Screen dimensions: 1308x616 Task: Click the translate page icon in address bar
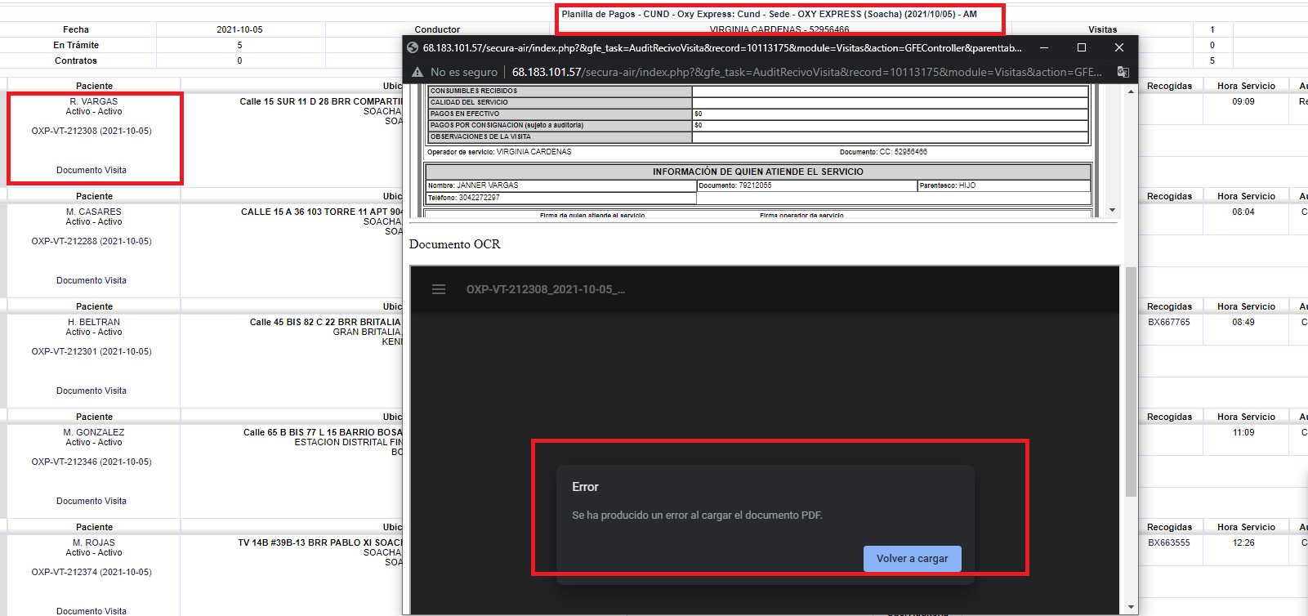[x=1123, y=72]
